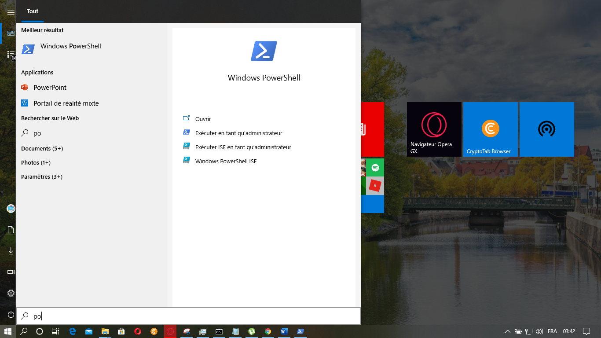Expand the Documents (5+) results group
Screen dimensions: 601x338
(42, 148)
